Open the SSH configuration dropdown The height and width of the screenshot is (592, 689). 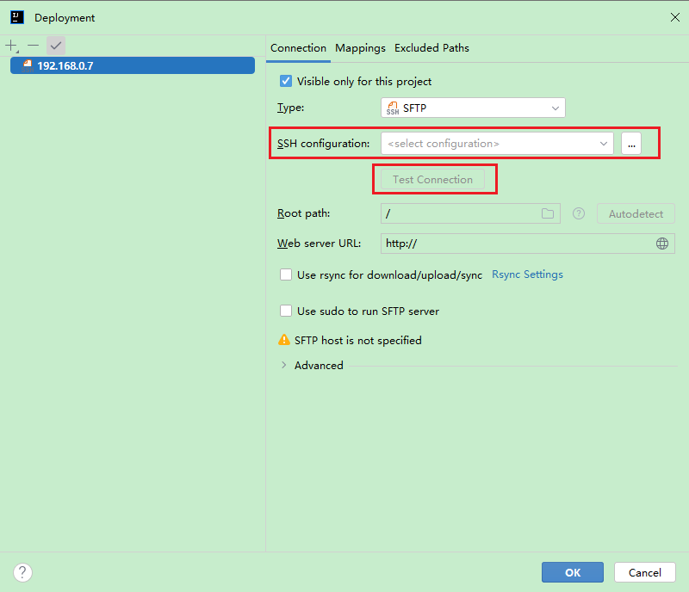point(497,144)
